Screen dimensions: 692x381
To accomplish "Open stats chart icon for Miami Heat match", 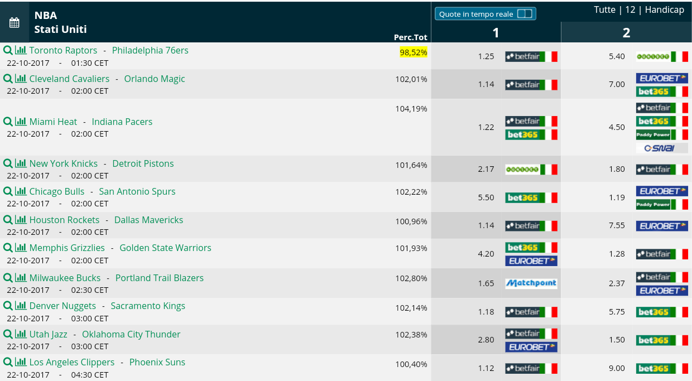I will point(21,121).
